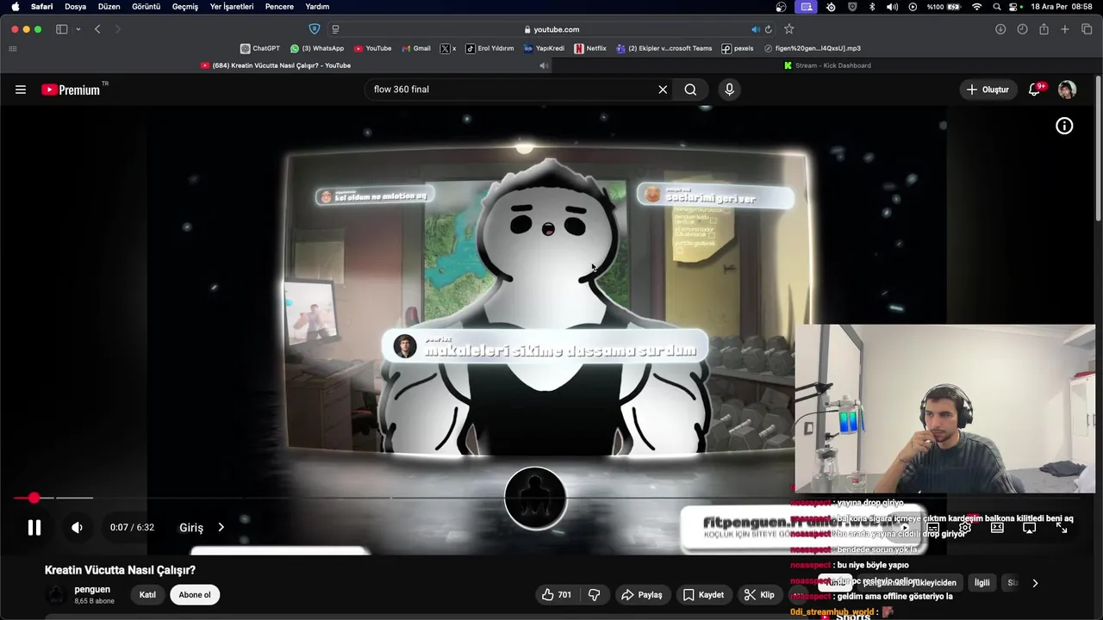The height and width of the screenshot is (620, 1103).
Task: Share the video with Paylaş
Action: (642, 595)
